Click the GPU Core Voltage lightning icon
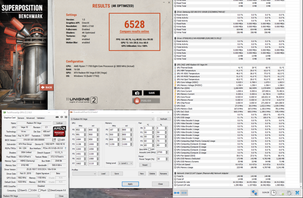The image size is (303, 198). [x=175, y=82]
